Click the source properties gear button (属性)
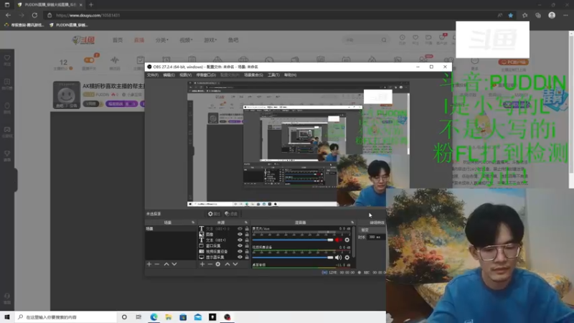Viewport: 574px width, 323px height. tap(214, 214)
